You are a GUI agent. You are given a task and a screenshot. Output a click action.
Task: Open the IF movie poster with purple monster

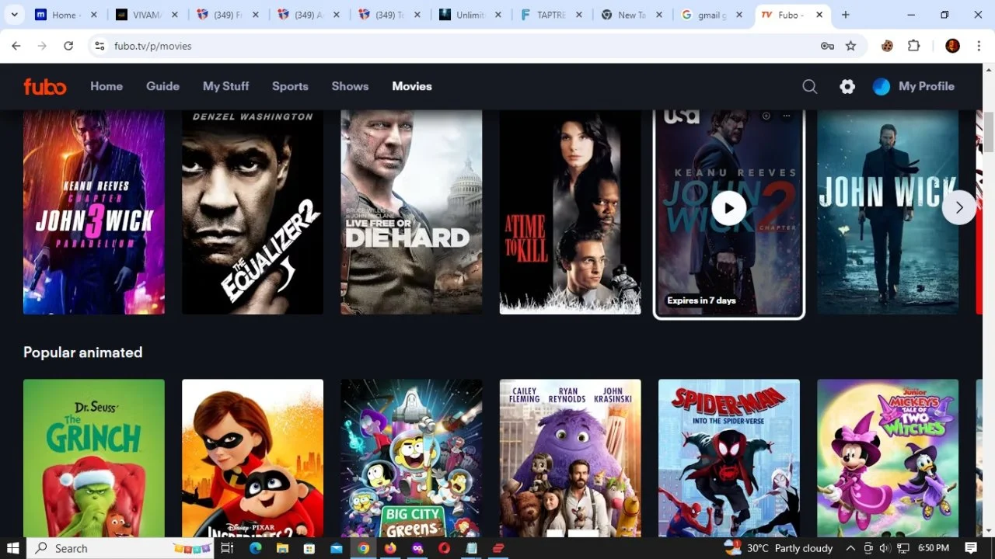pos(570,458)
